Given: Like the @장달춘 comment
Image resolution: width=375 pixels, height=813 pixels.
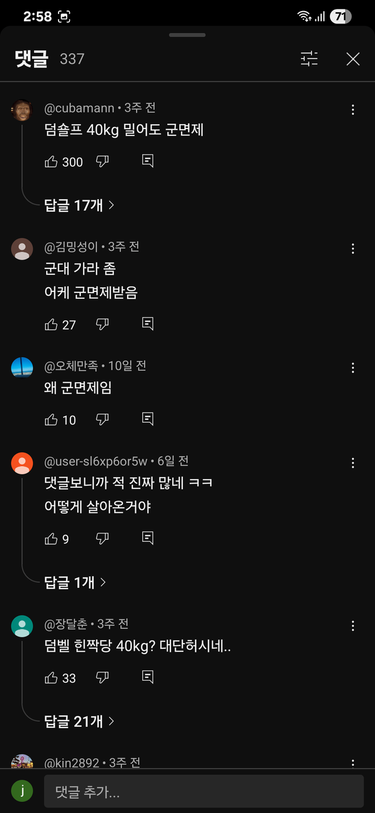Looking at the screenshot, I should pos(52,678).
